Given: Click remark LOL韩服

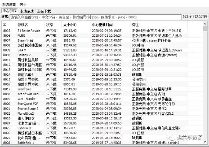Looking at the screenshot, I should [x=138, y=45].
